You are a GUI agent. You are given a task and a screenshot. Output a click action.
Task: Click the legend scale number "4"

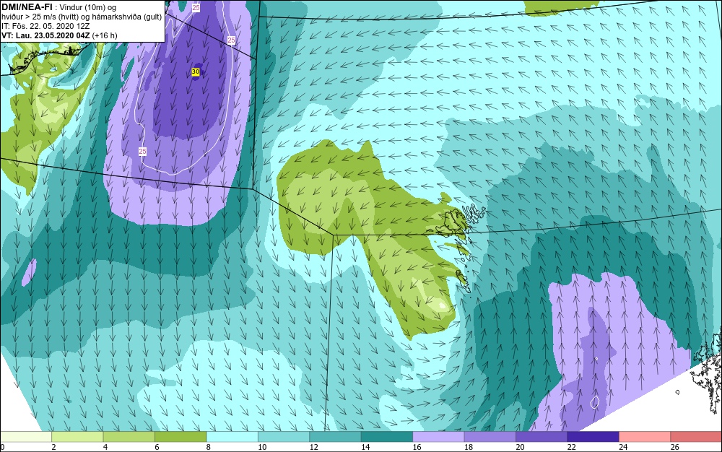(x=105, y=447)
